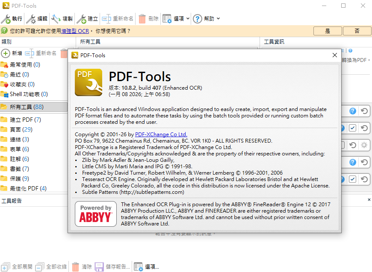The height and width of the screenshot is (272, 372).
Task: Click the 工具資訊 panel header
Action: coord(274,42)
